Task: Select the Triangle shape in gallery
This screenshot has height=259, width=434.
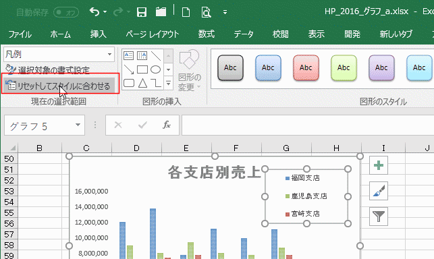Action: point(142,83)
